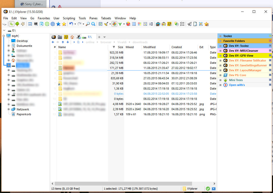Open the home icon tab
Image resolution: width=273 pixels, height=193 pixels.
[72, 37]
